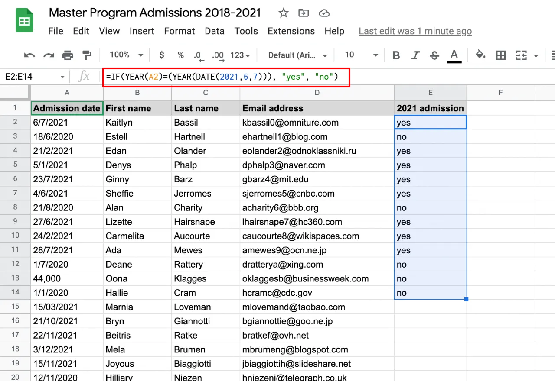555x381 pixels.
Task: Open the borders tool
Action: click(x=501, y=55)
